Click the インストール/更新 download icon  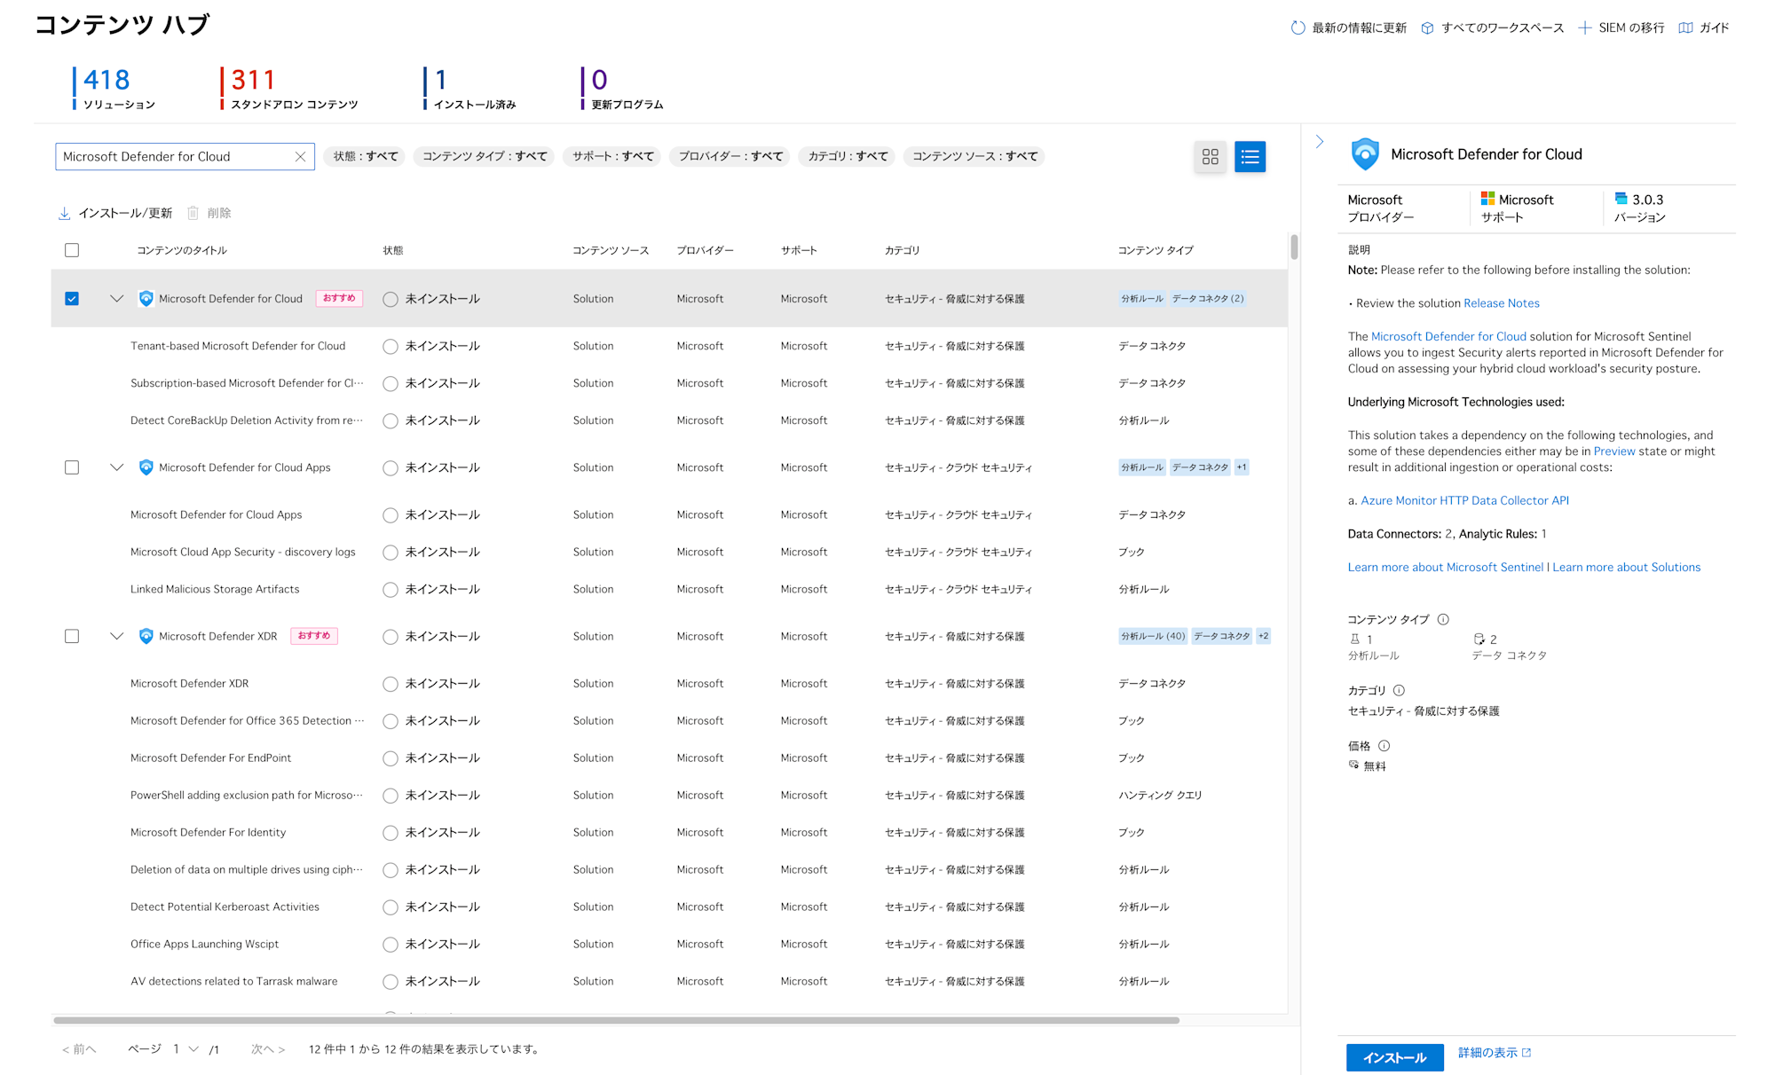pyautogui.click(x=64, y=213)
